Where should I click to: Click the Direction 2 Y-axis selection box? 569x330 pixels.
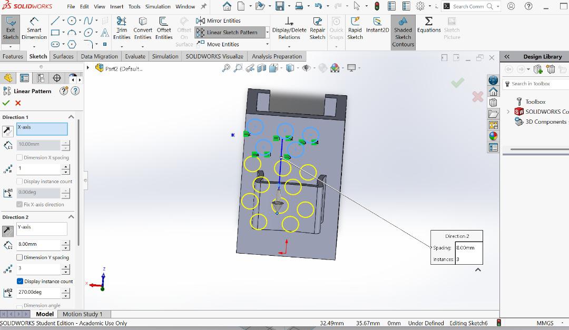[x=42, y=229]
